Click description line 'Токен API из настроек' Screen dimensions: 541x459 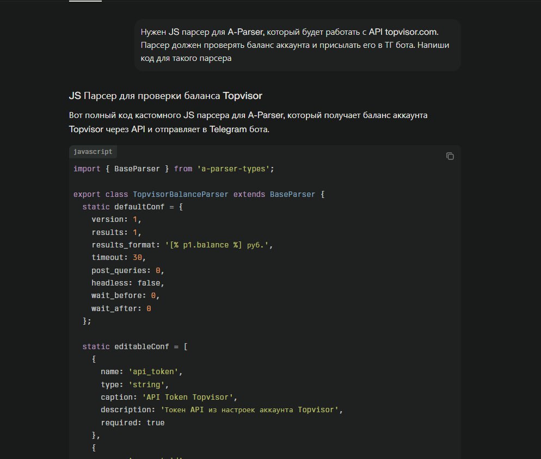[x=222, y=410]
